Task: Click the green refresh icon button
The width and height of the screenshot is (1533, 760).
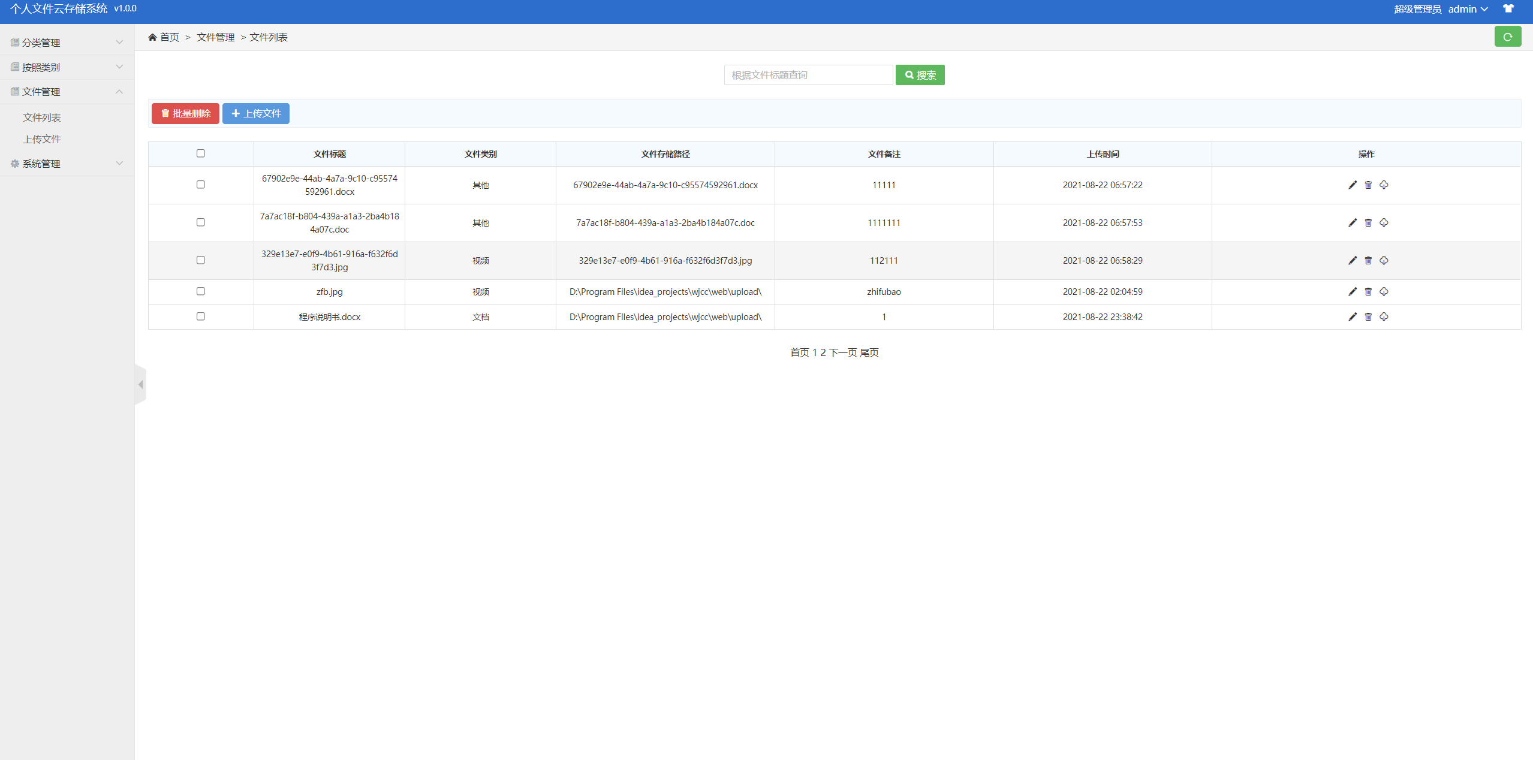Action: (x=1507, y=37)
